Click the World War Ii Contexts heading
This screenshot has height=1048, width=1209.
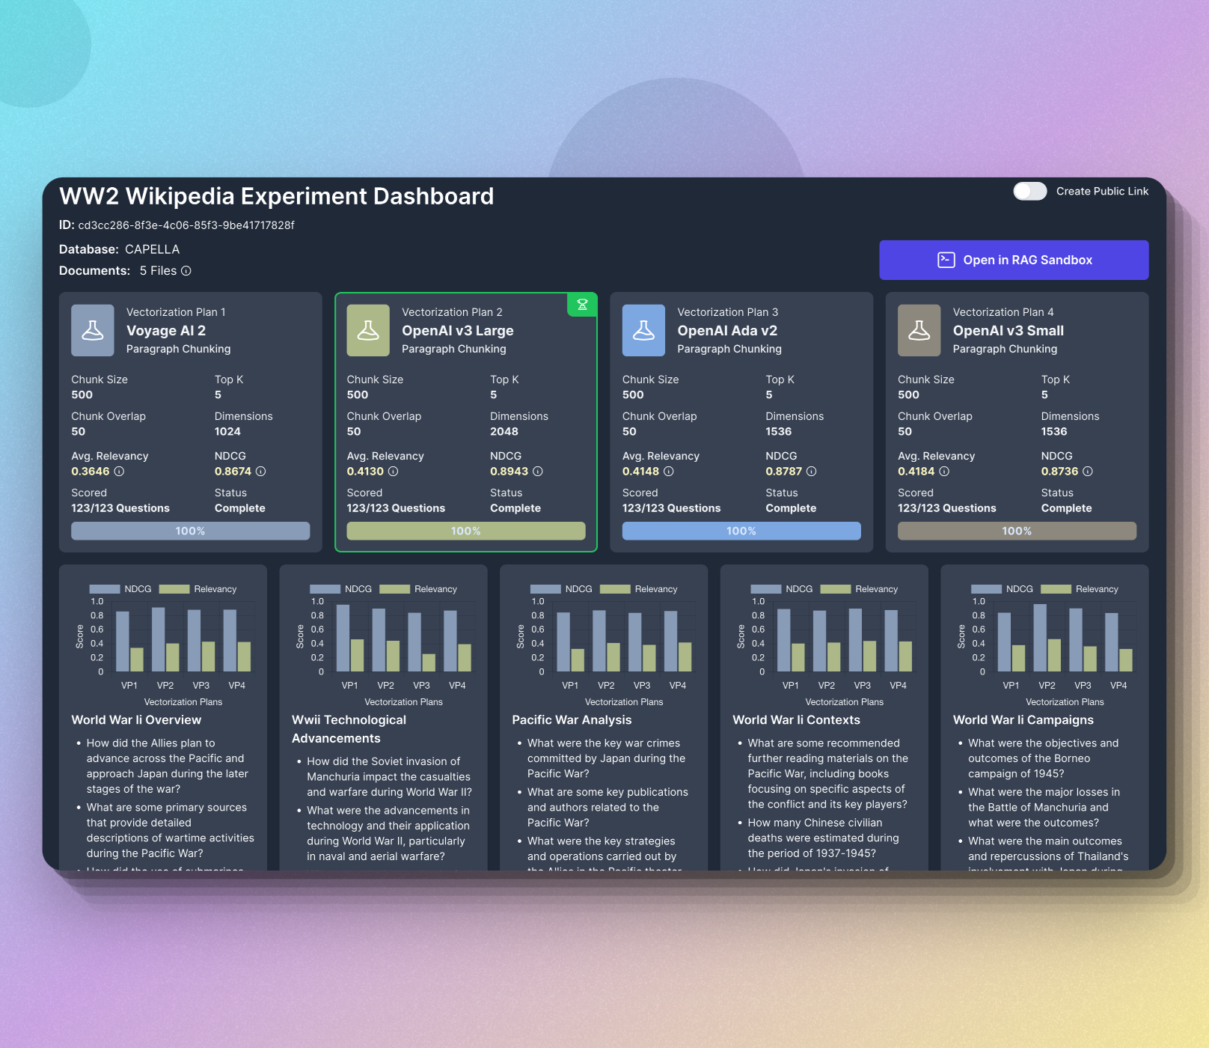coord(796,720)
